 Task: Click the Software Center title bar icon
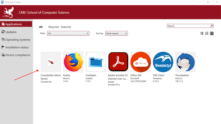coord(2,2)
